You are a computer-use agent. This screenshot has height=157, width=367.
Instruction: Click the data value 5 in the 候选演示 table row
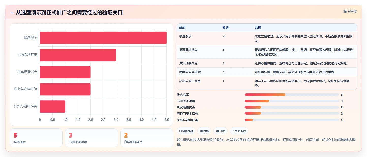[x=223, y=36]
